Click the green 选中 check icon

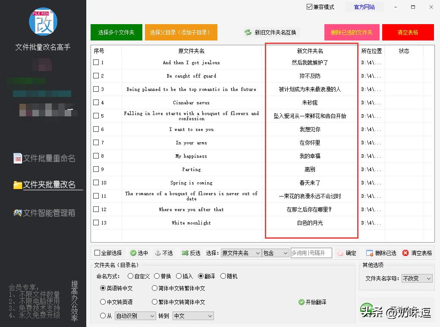coord(133,253)
